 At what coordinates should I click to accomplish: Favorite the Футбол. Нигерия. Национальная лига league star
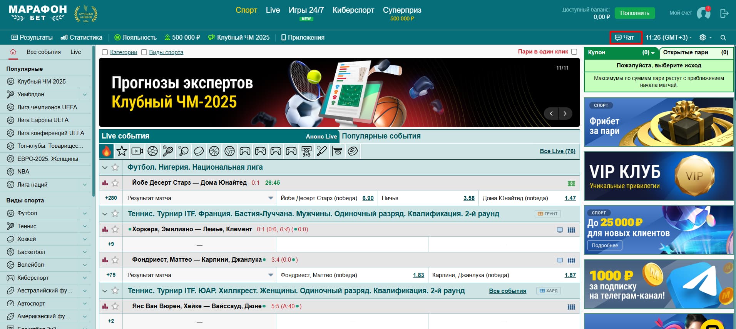(x=115, y=167)
